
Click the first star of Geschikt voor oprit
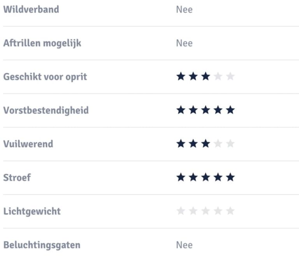coord(181,76)
